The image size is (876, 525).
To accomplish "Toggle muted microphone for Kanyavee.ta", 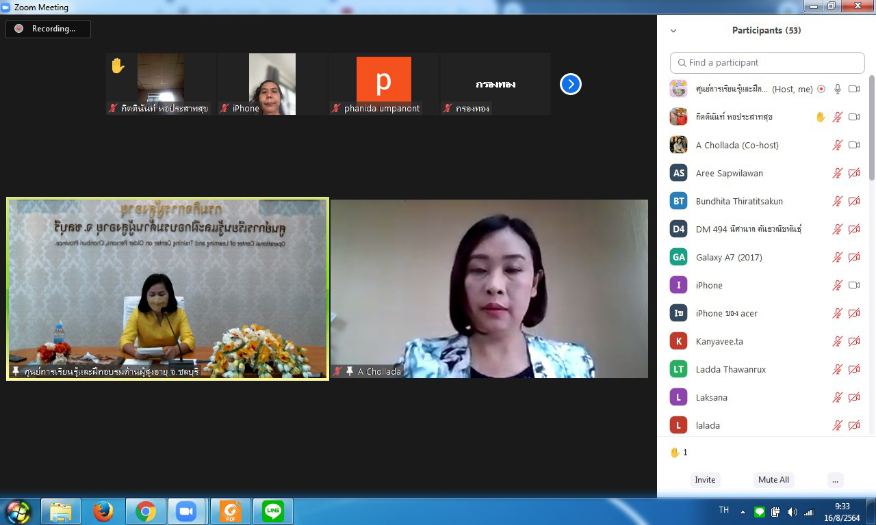I will pos(837,341).
